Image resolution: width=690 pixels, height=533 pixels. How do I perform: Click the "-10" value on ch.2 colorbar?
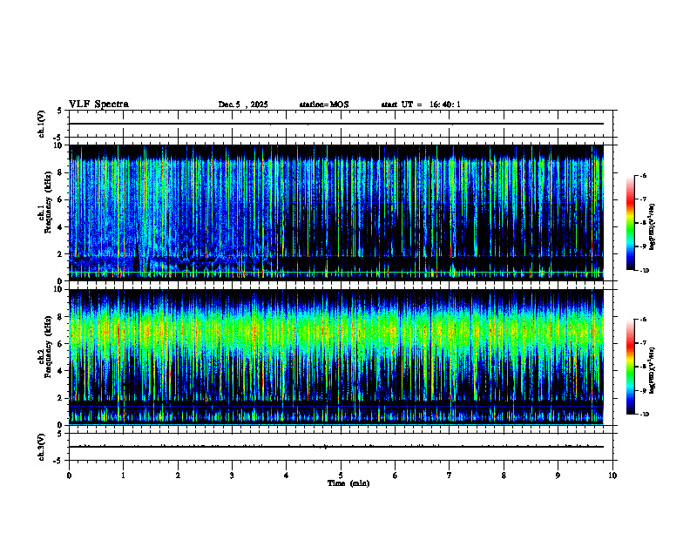pyautogui.click(x=644, y=415)
